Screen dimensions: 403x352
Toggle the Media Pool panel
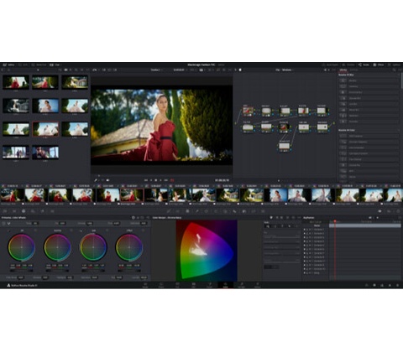tap(39, 65)
